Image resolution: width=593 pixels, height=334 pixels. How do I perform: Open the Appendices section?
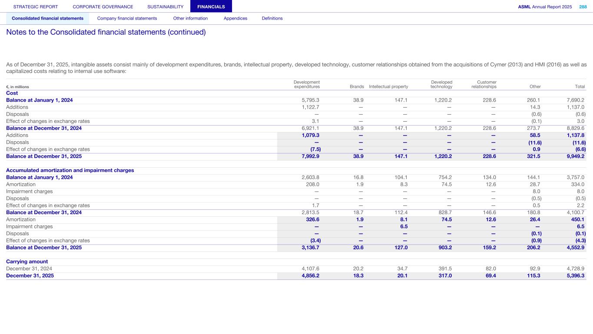point(235,18)
